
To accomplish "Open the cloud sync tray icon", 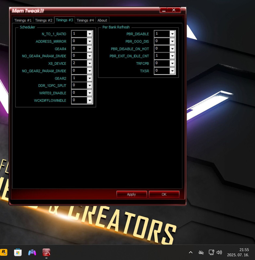I will coord(201,253).
